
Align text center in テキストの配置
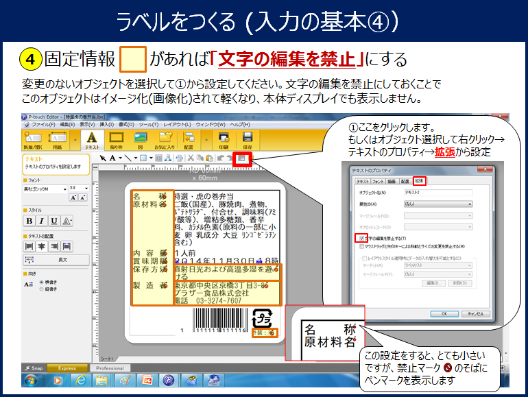tap(42, 246)
